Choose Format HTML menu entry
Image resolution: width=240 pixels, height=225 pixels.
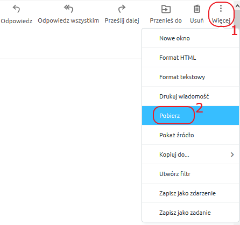point(190,58)
